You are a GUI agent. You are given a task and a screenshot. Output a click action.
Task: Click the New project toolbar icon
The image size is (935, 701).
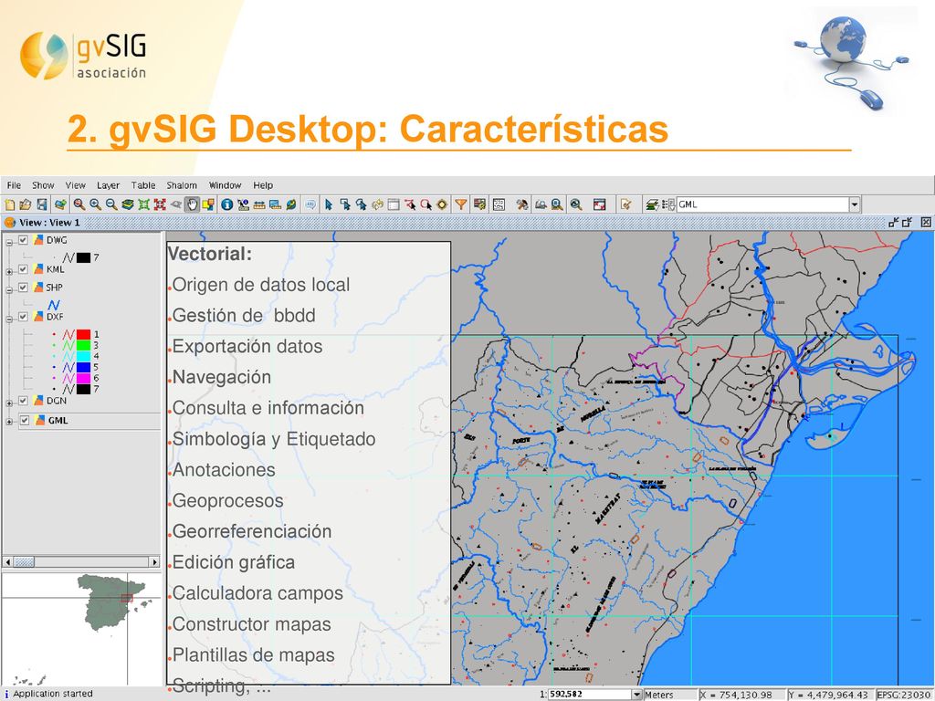[9, 204]
